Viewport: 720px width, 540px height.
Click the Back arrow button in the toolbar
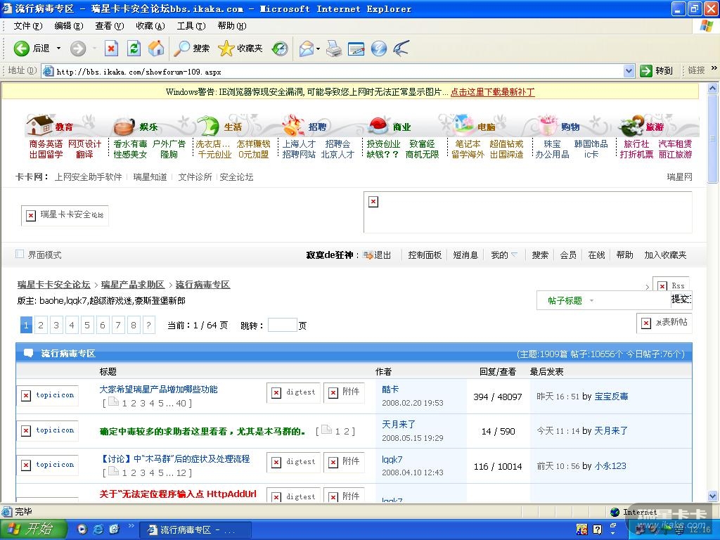coord(22,49)
